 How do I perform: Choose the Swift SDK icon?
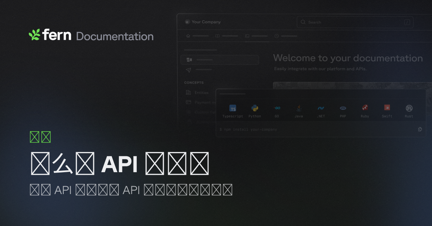coord(387,107)
